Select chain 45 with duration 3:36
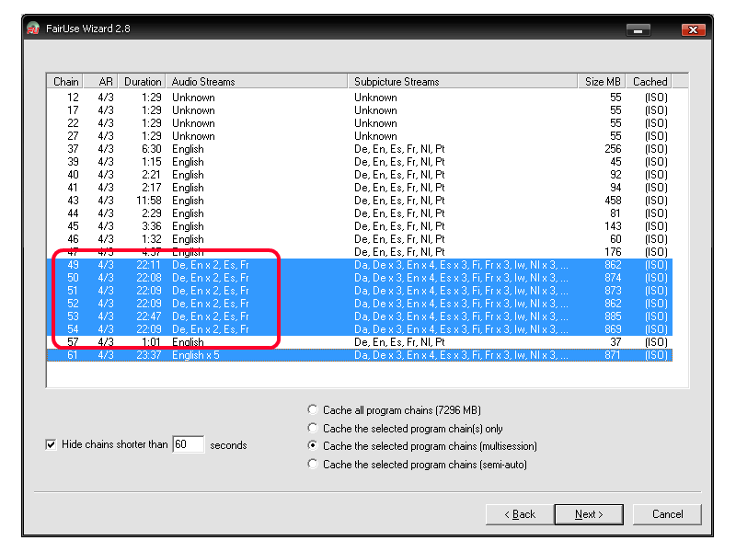The image size is (736, 552). [360, 226]
